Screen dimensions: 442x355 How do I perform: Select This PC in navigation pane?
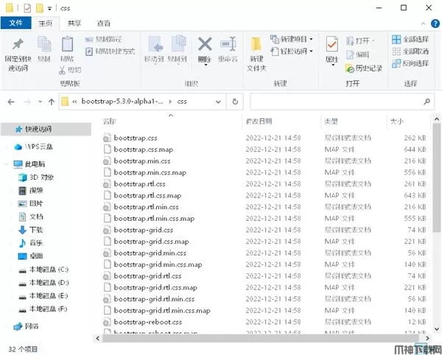(x=29, y=164)
